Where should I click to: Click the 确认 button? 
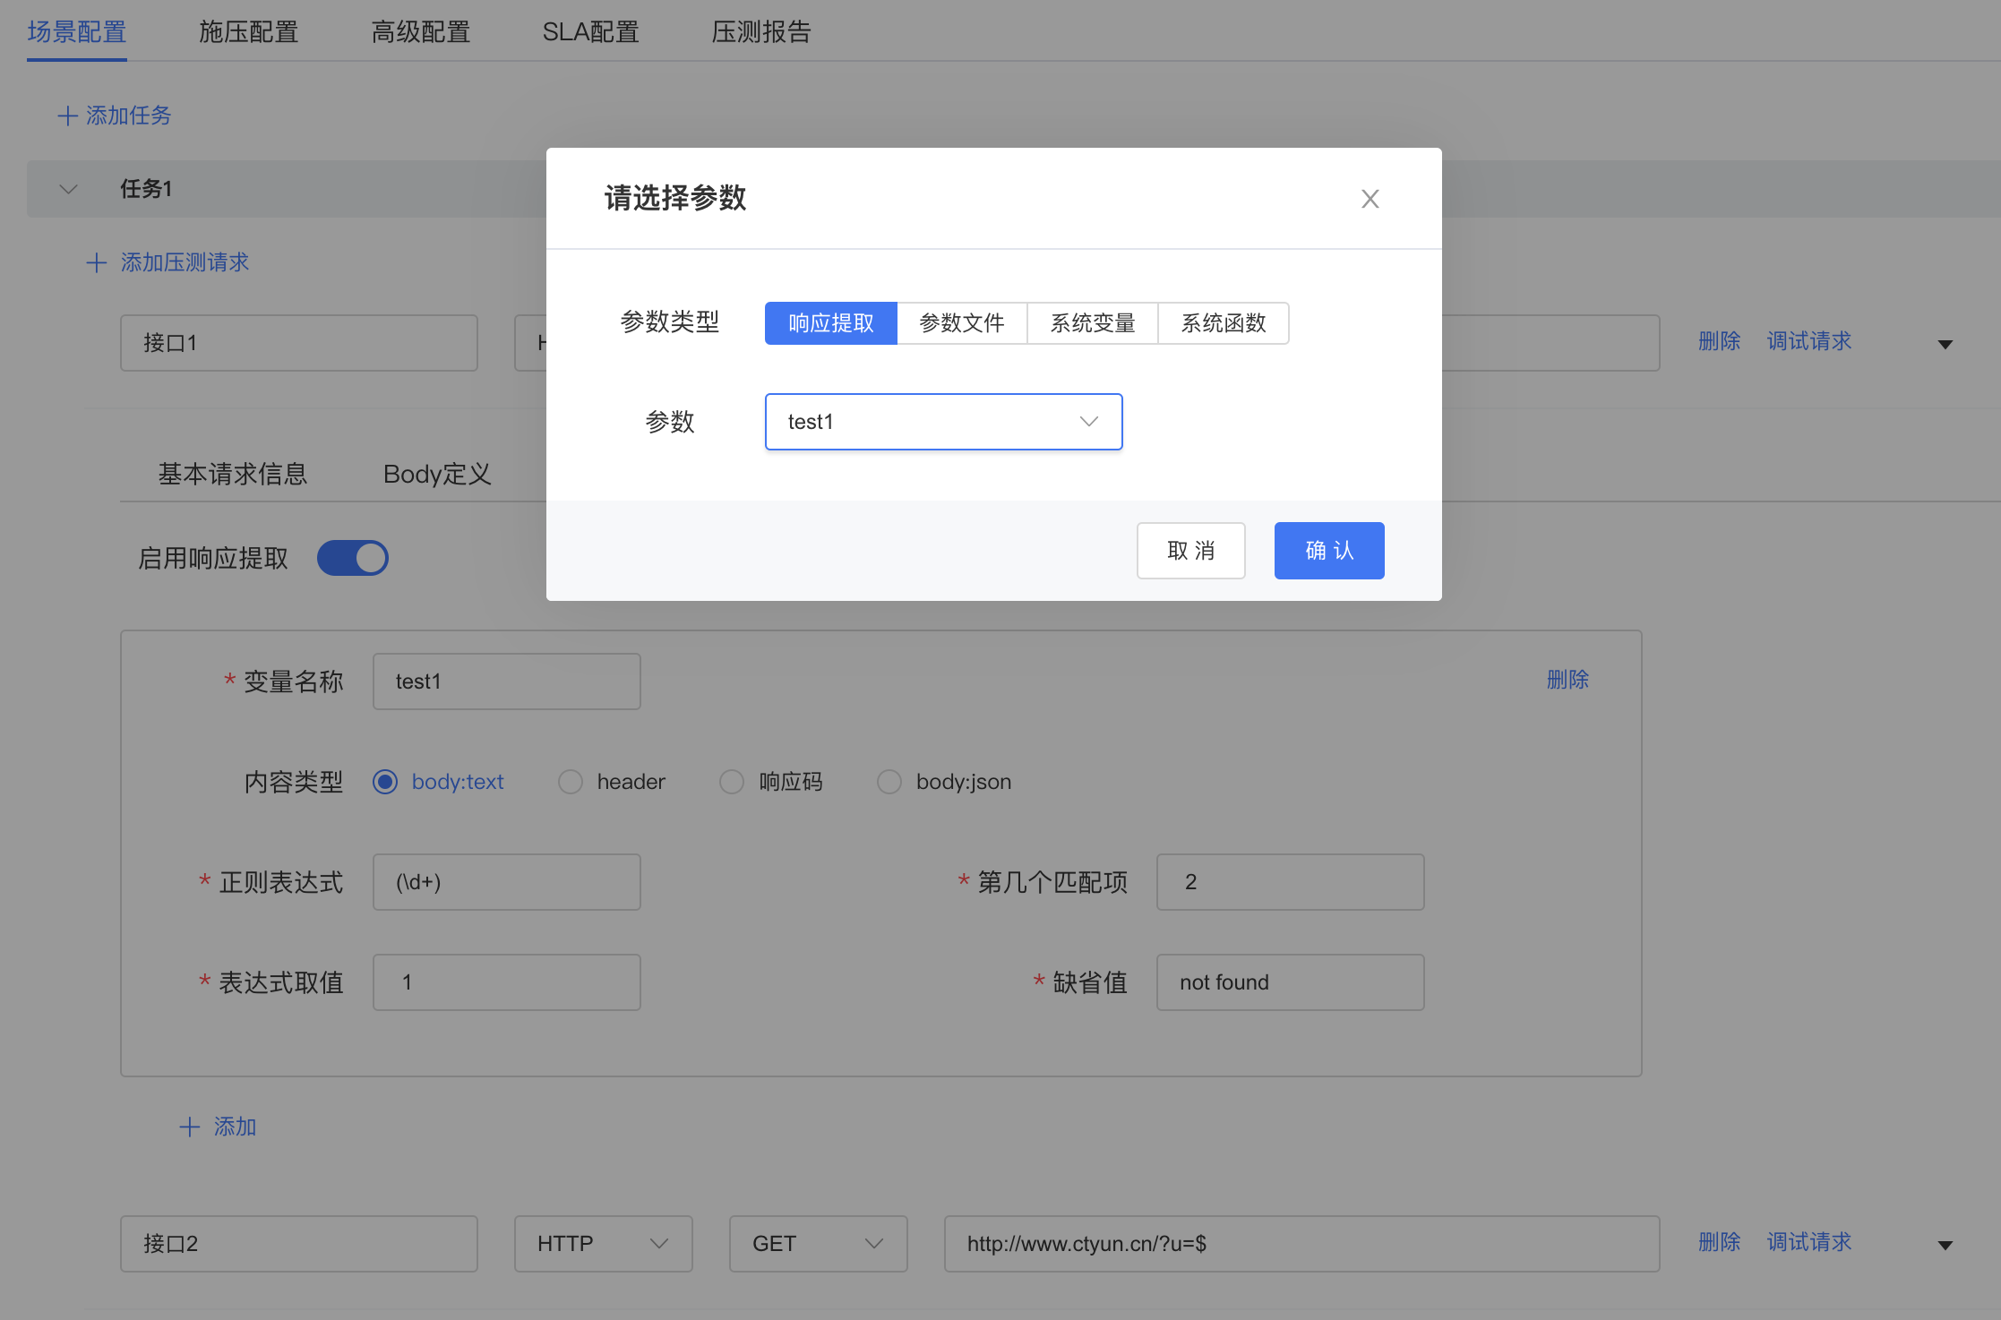(1328, 551)
